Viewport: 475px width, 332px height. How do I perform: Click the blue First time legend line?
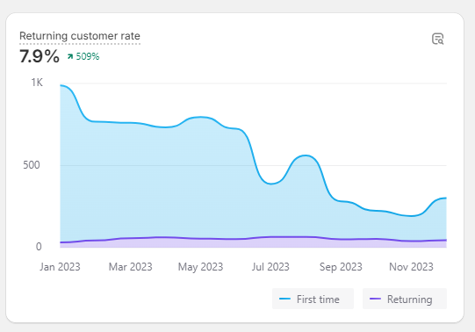(284, 299)
